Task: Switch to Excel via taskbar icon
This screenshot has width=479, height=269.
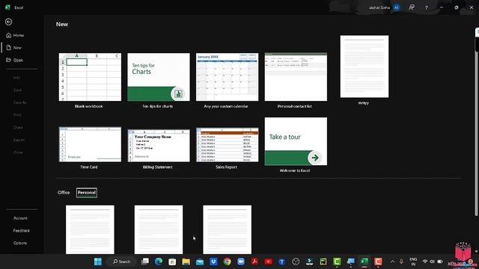Action: coord(364,262)
